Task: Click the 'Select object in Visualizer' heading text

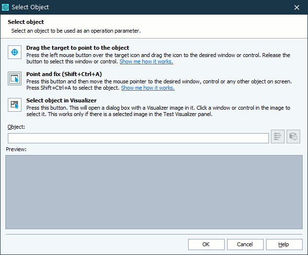Action: [61, 100]
